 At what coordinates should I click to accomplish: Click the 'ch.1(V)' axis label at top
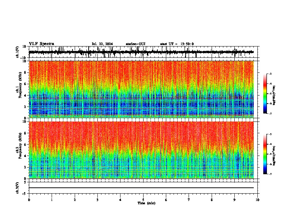coord(18,52)
